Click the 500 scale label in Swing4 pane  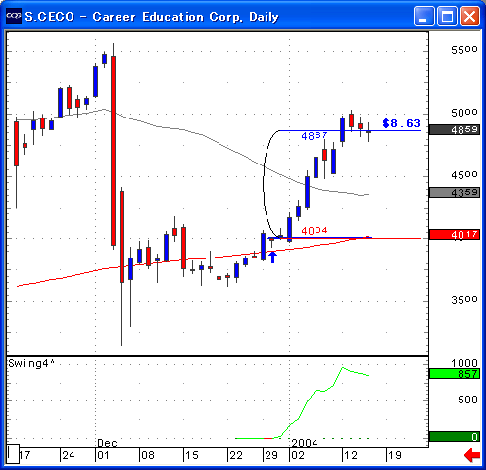pyautogui.click(x=467, y=399)
